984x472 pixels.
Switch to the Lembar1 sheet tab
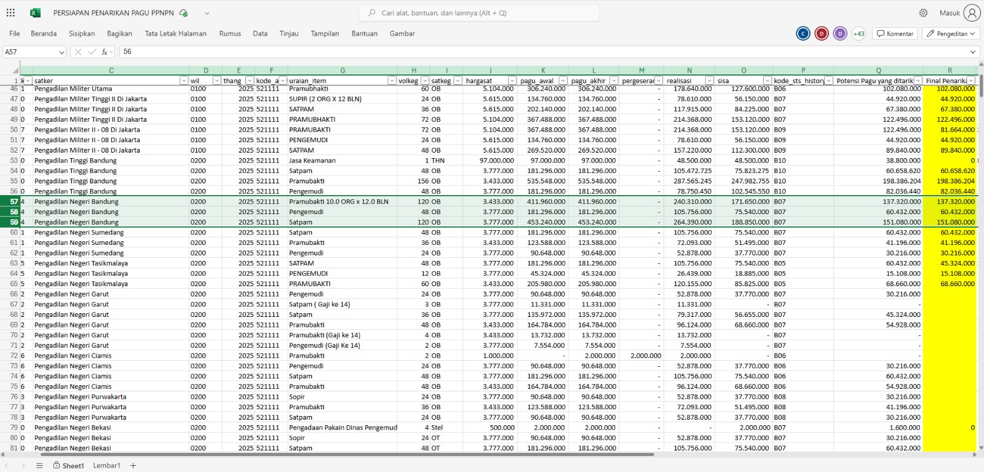106,466
